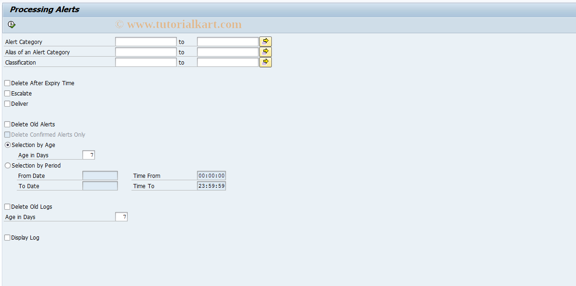Click the Alert Category to field
This screenshot has height=286, width=576.
(x=228, y=42)
